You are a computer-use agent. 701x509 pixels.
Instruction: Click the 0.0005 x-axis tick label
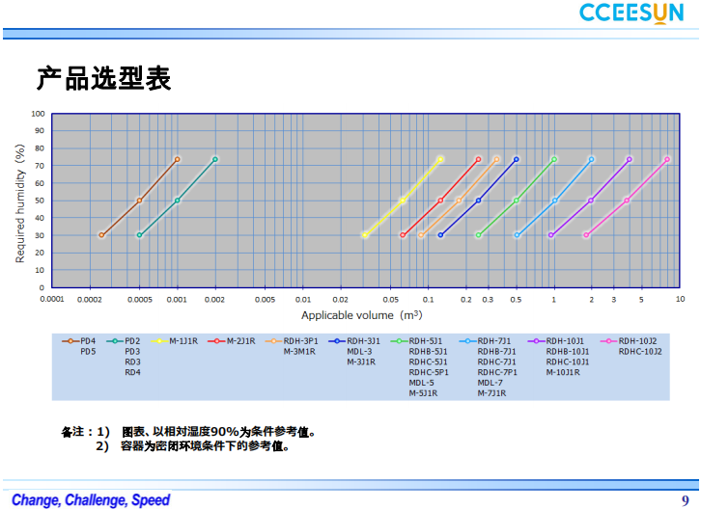(x=140, y=300)
